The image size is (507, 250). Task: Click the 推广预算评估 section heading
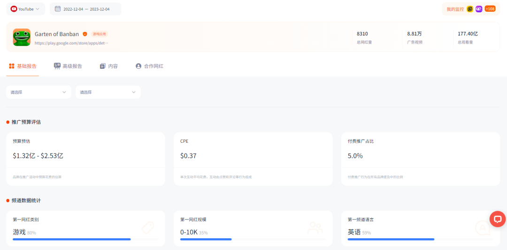(x=26, y=122)
